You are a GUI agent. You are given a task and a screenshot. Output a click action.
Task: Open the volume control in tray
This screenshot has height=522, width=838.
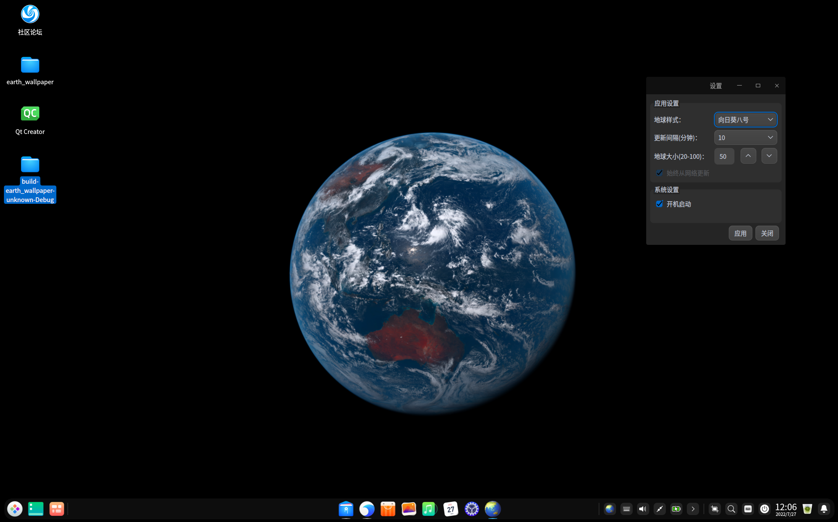coord(643,509)
